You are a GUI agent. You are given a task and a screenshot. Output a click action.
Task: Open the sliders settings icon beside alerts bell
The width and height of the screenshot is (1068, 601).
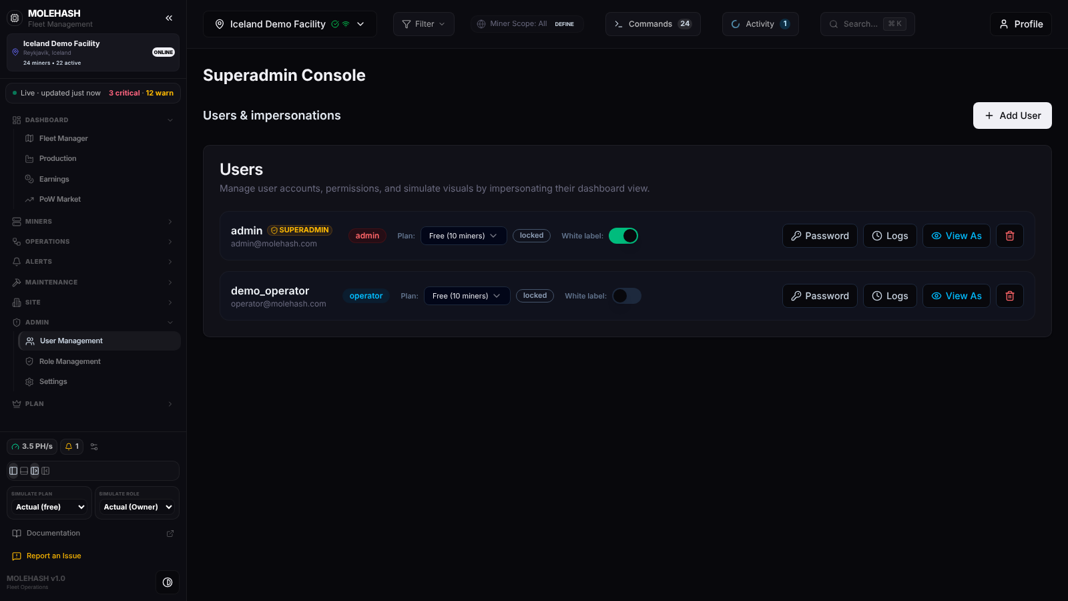94,447
